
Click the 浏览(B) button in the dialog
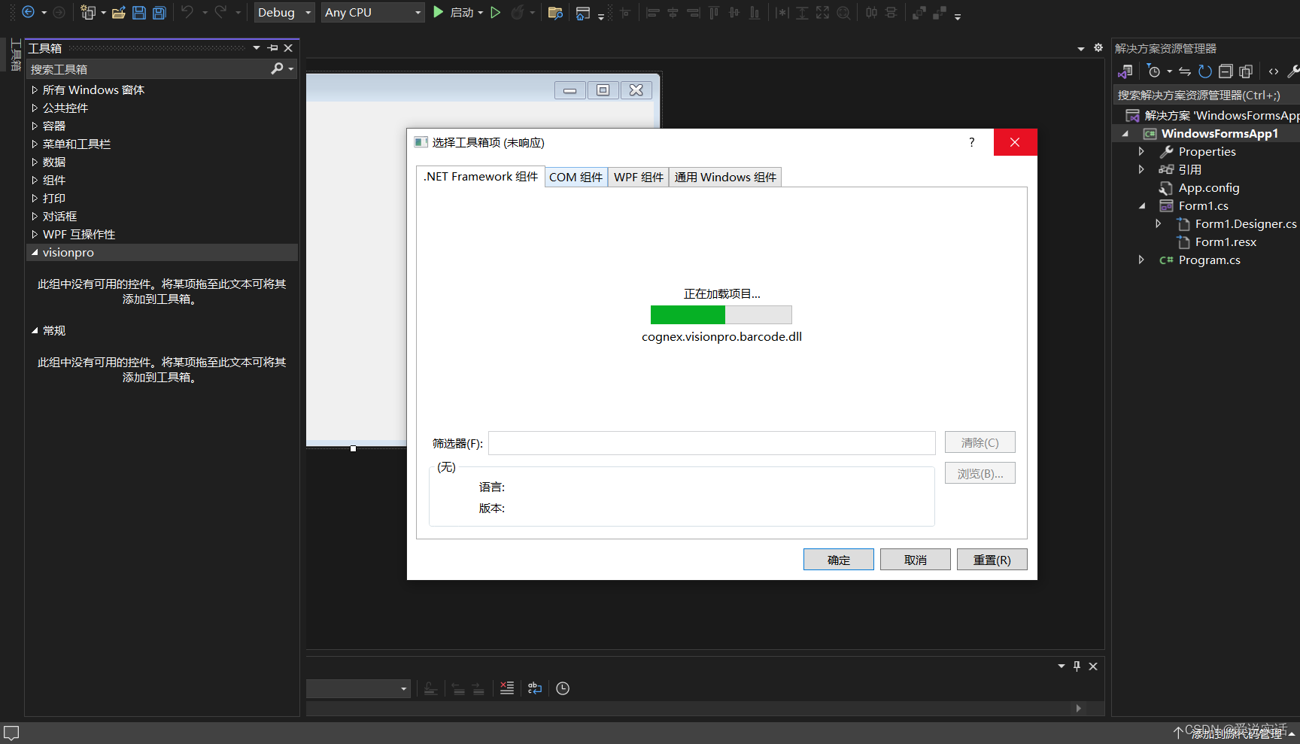980,472
